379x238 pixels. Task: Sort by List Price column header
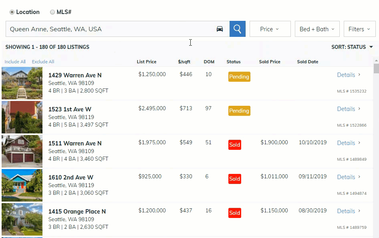click(147, 62)
